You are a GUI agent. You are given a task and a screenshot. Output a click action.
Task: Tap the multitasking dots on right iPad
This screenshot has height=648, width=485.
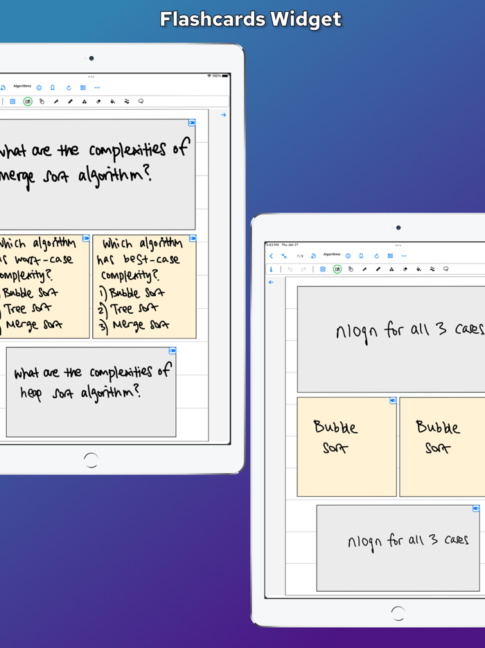(x=398, y=245)
